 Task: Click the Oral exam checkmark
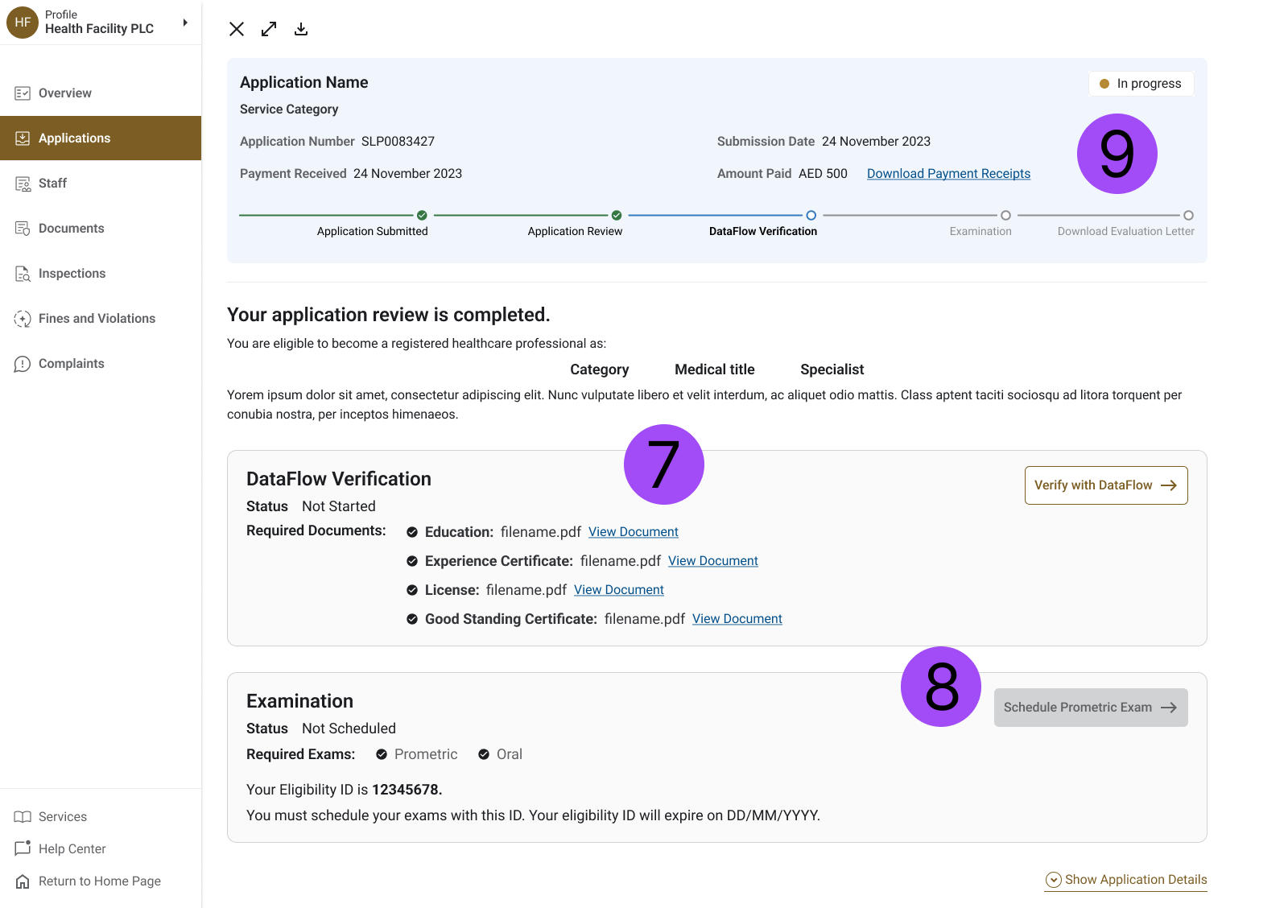484,754
